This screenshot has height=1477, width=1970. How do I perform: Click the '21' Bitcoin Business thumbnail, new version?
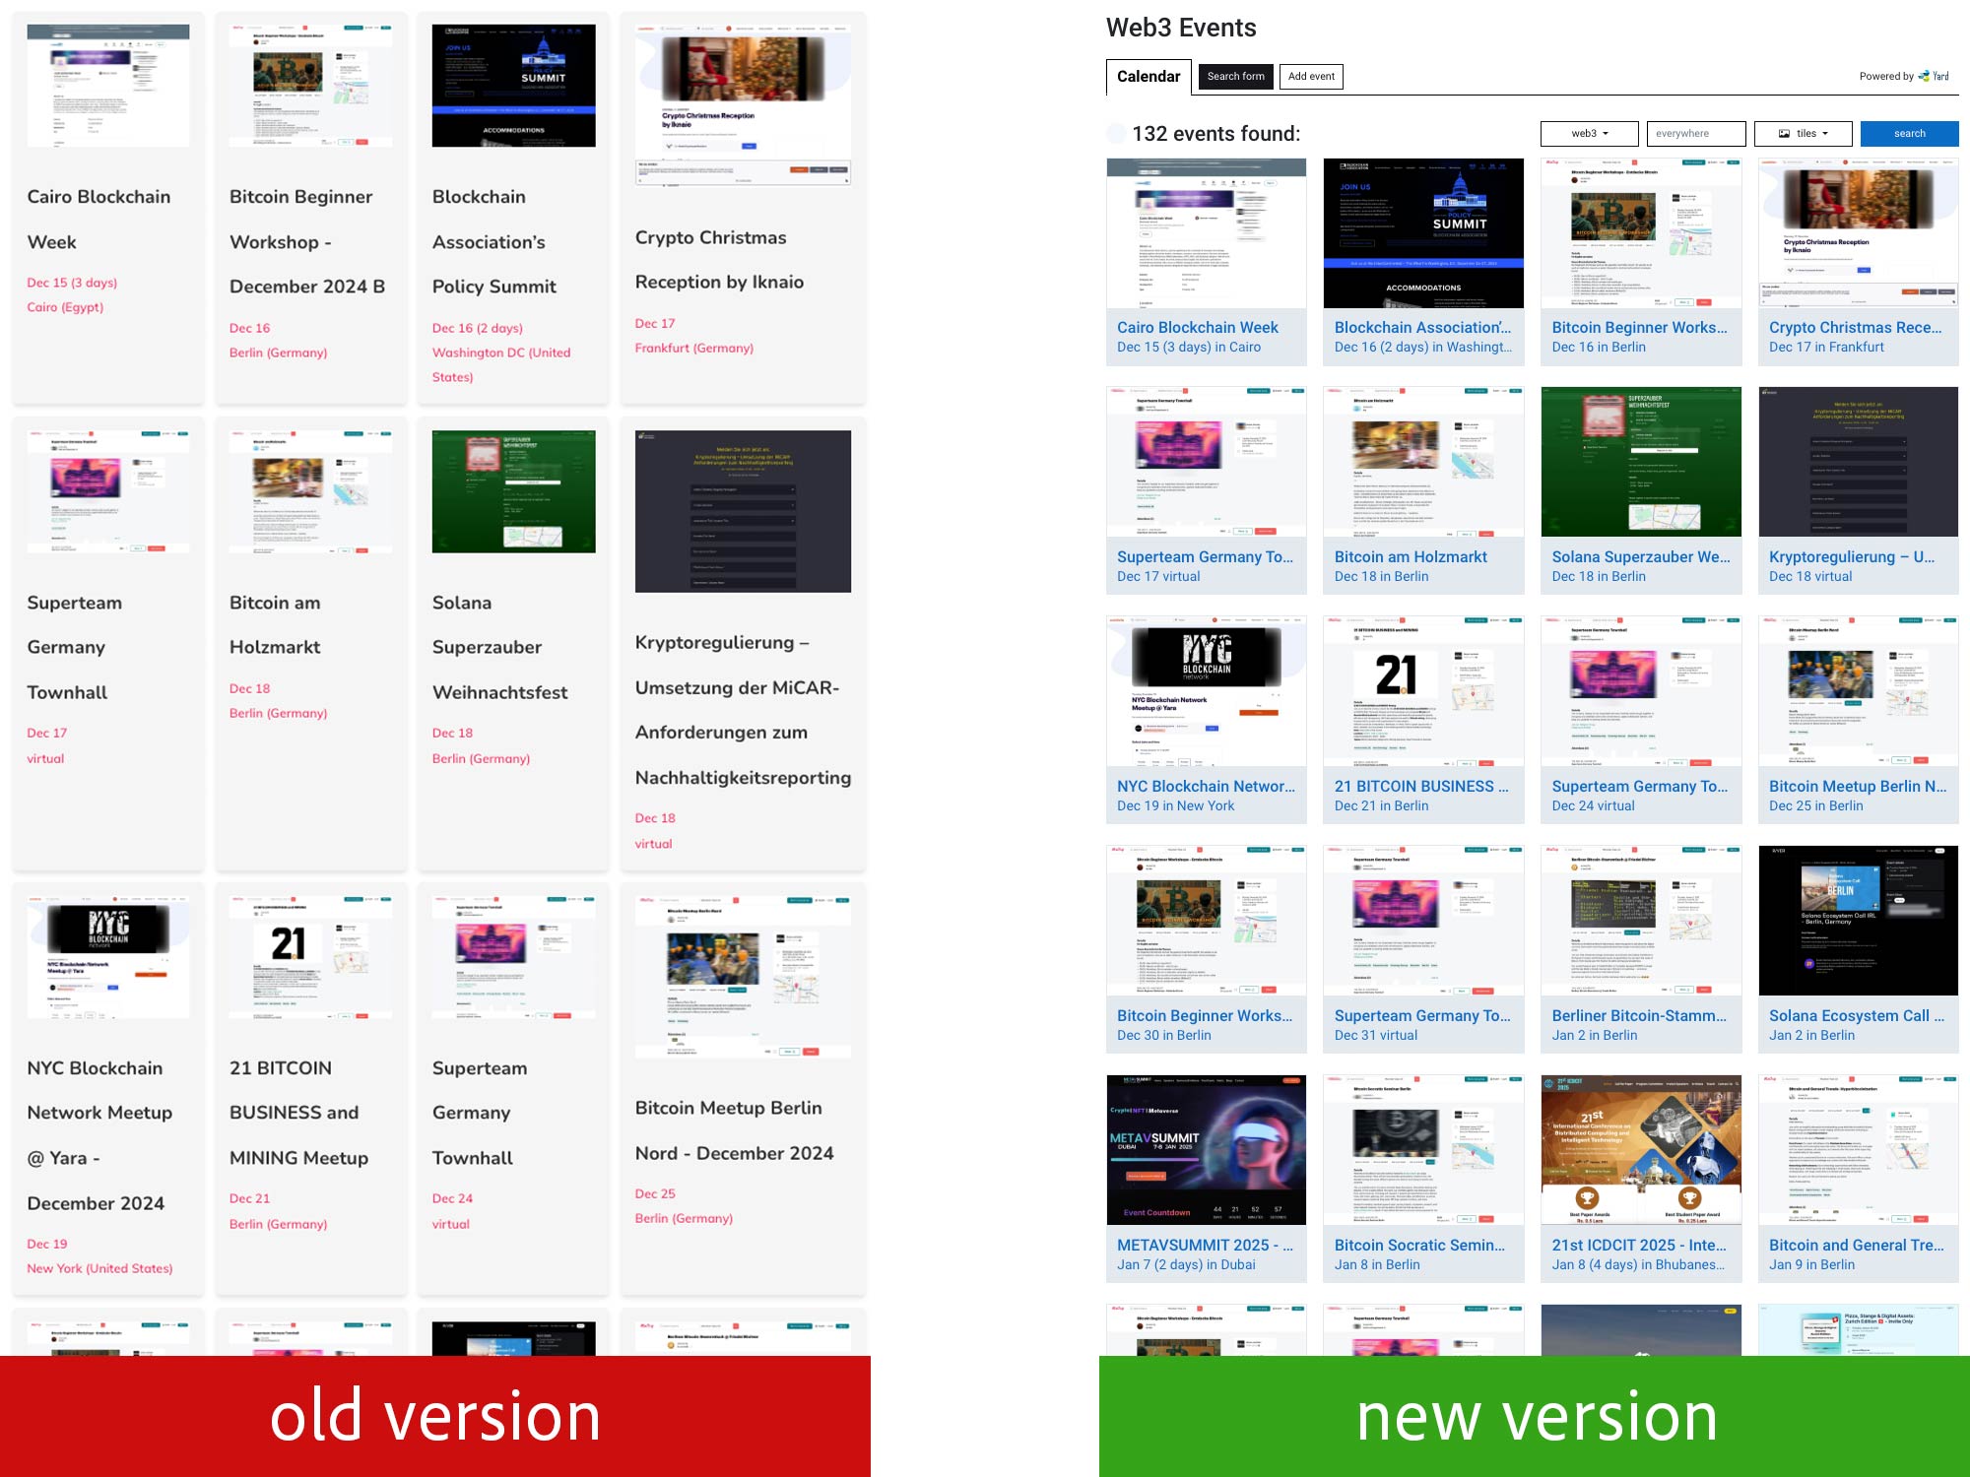(1423, 691)
